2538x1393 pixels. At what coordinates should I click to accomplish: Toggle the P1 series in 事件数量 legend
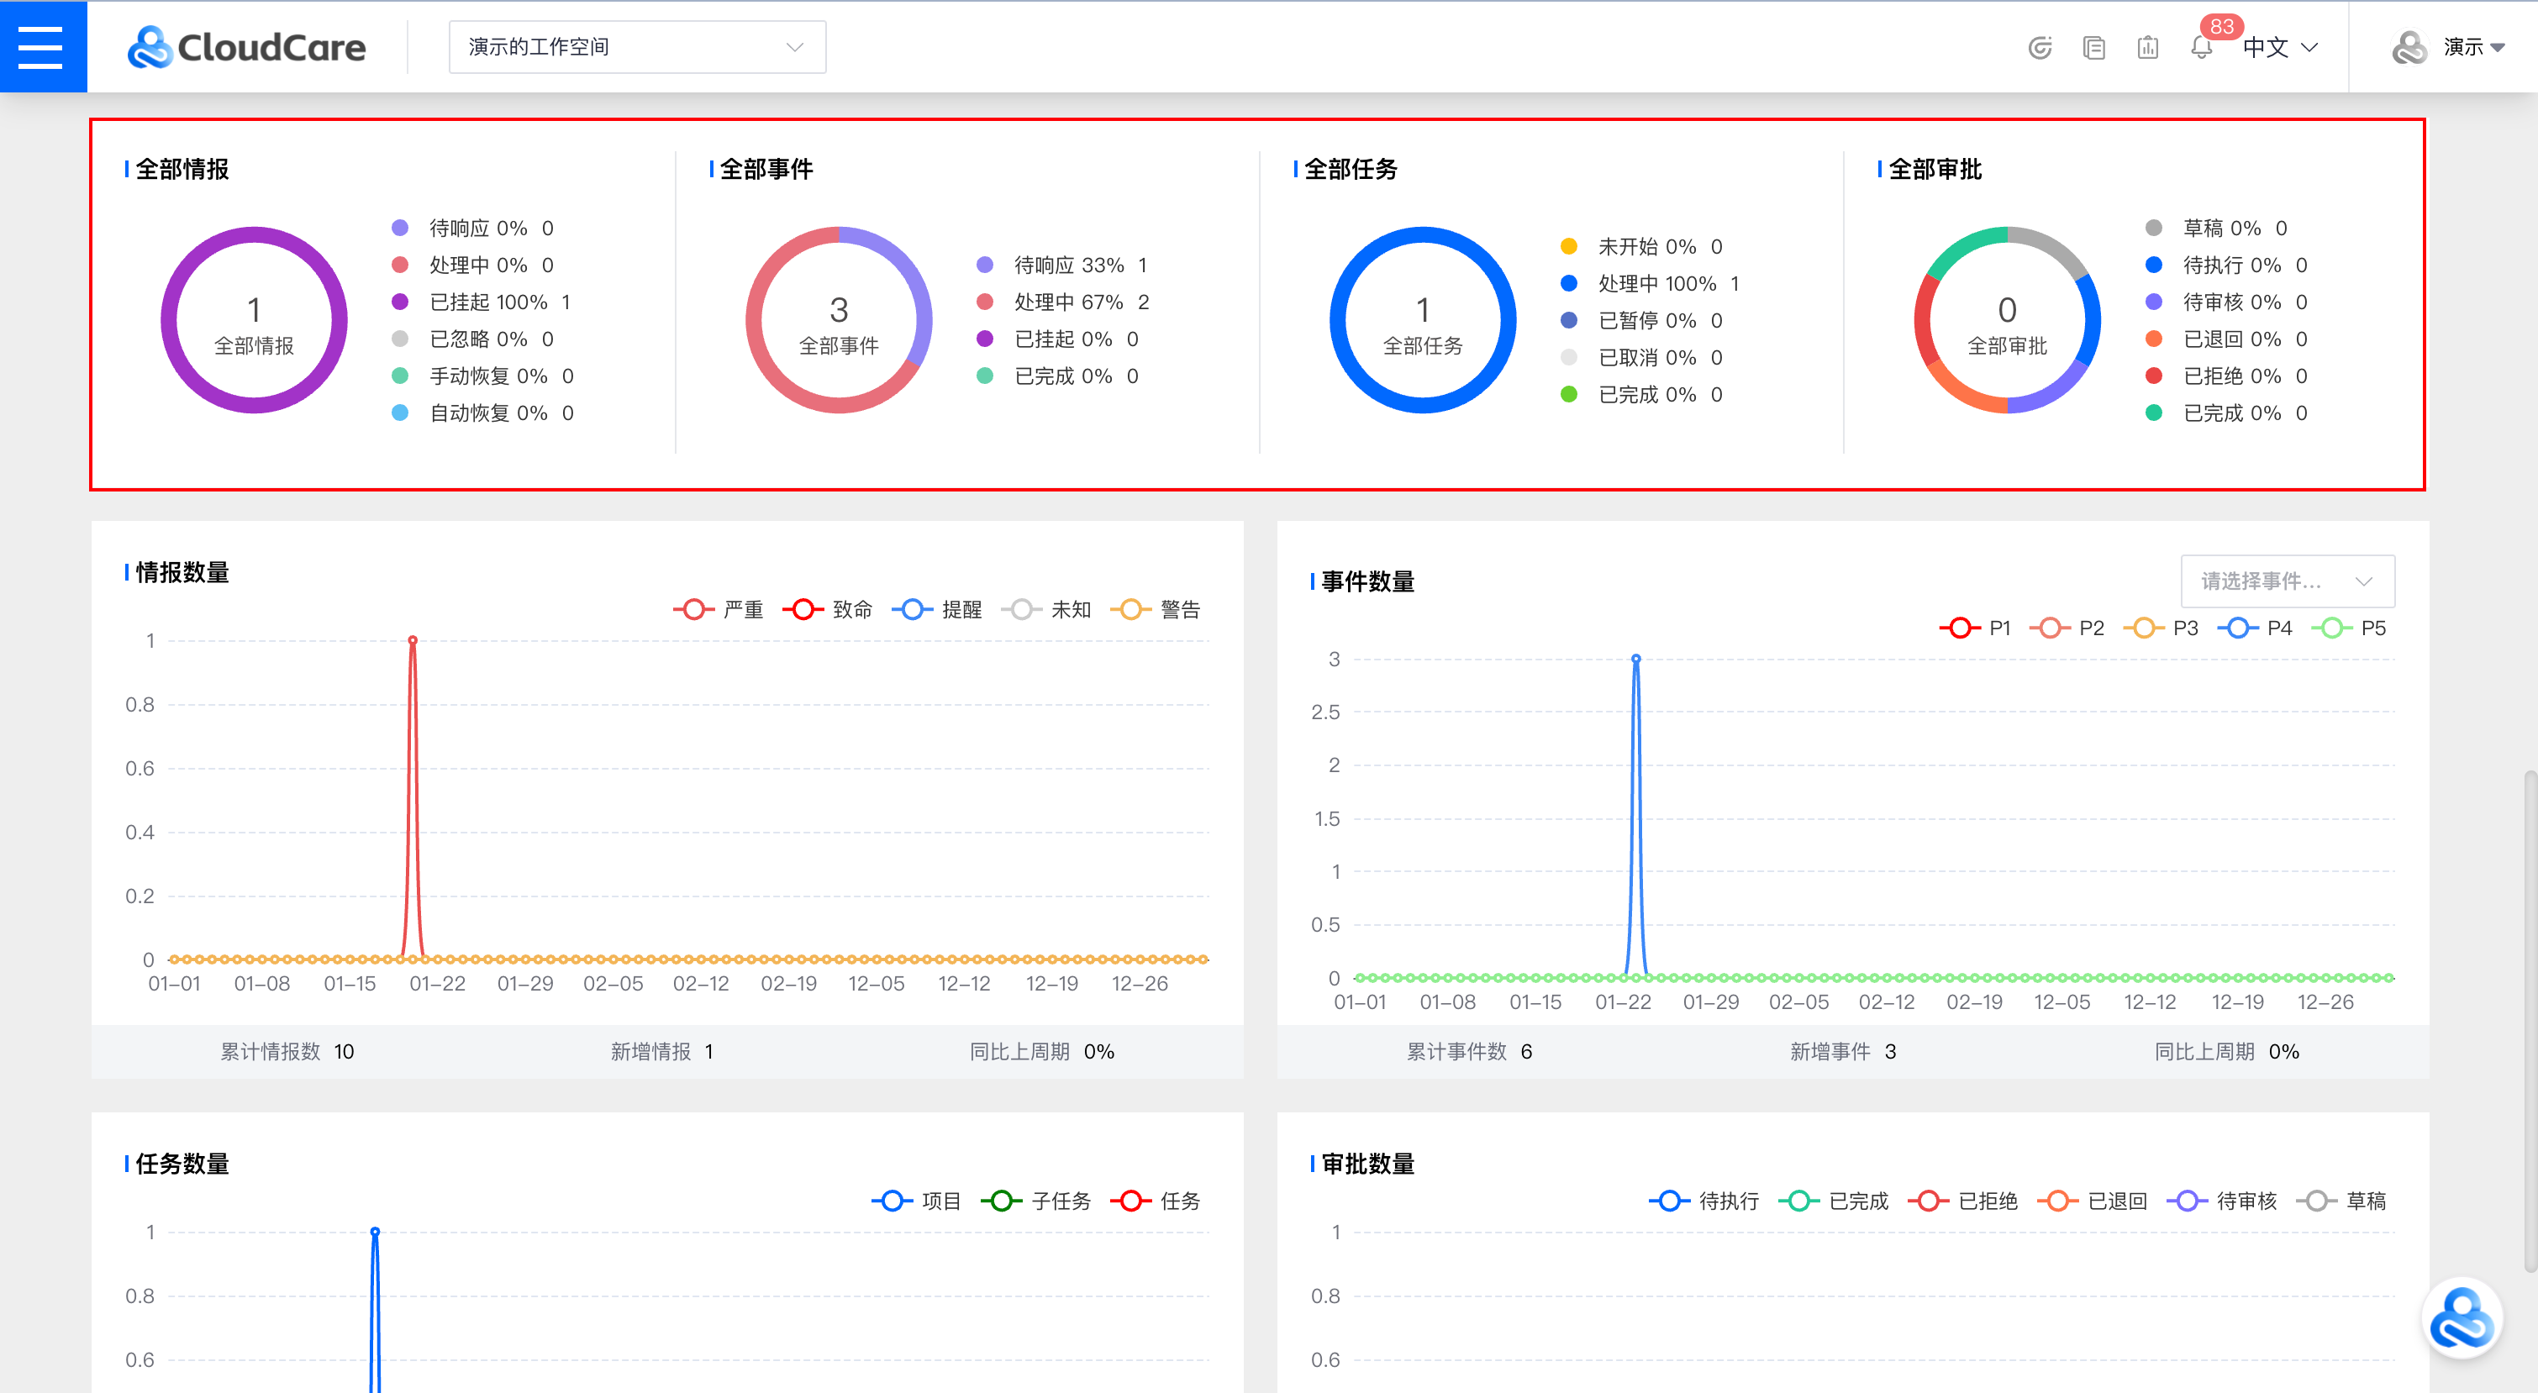pos(1976,628)
